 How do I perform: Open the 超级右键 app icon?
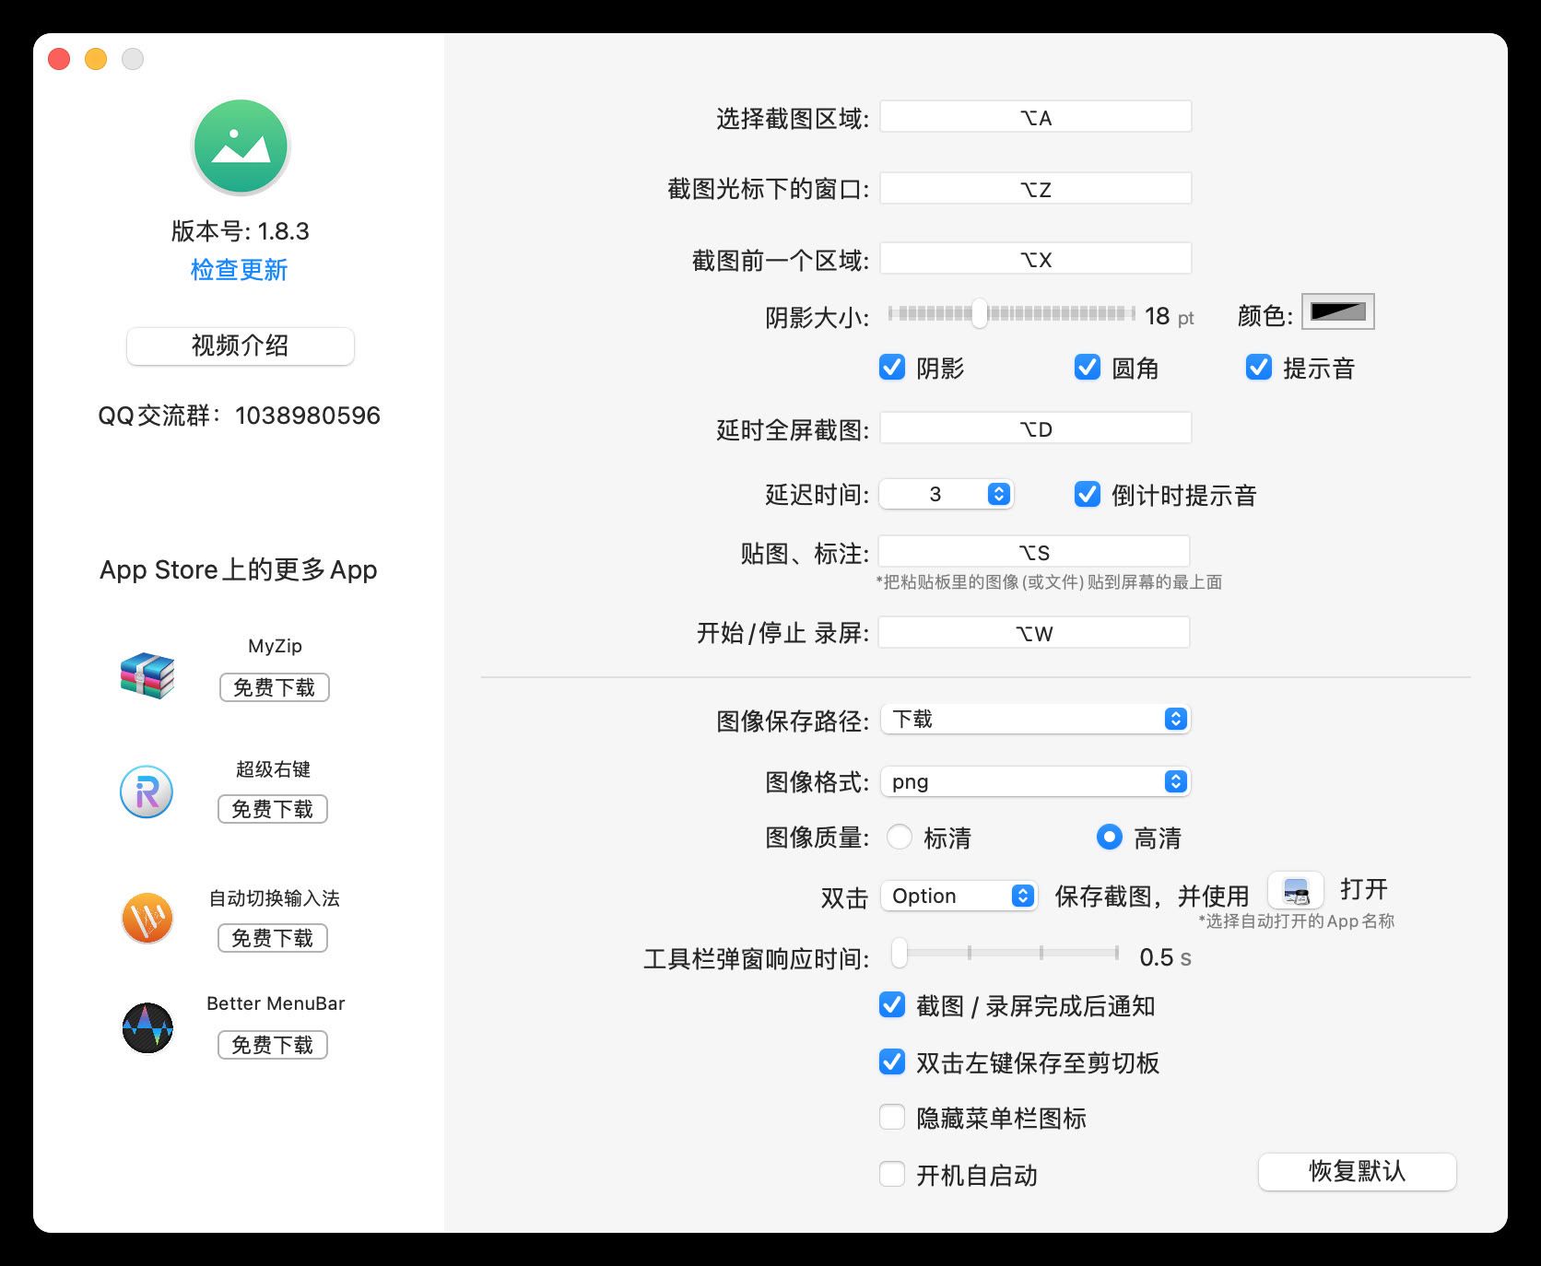[147, 791]
